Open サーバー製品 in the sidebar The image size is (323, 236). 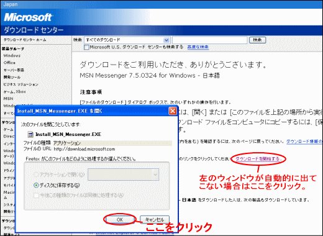(x=14, y=70)
